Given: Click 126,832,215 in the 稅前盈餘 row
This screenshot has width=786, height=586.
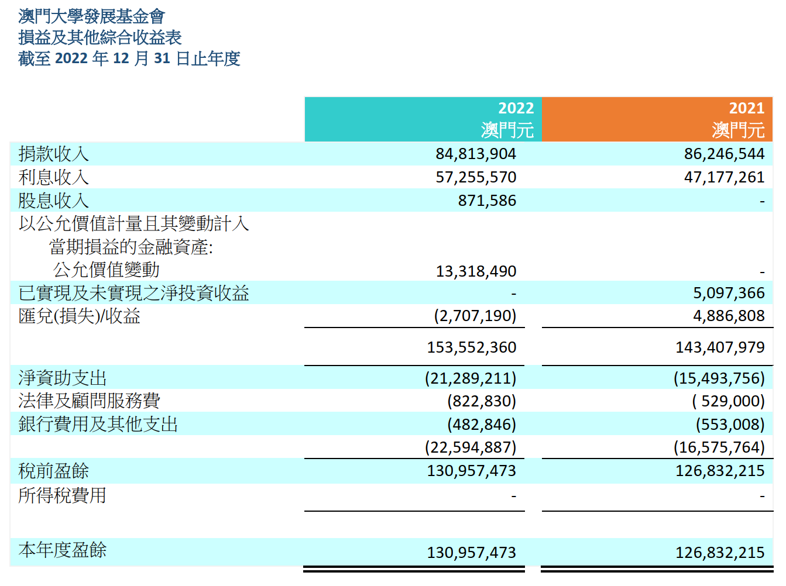Looking at the screenshot, I should coord(720,471).
